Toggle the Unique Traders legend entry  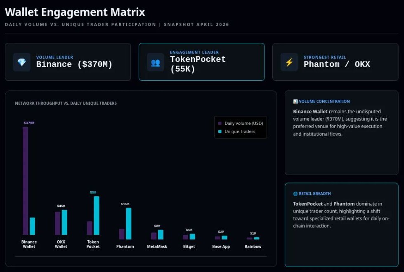pos(237,131)
